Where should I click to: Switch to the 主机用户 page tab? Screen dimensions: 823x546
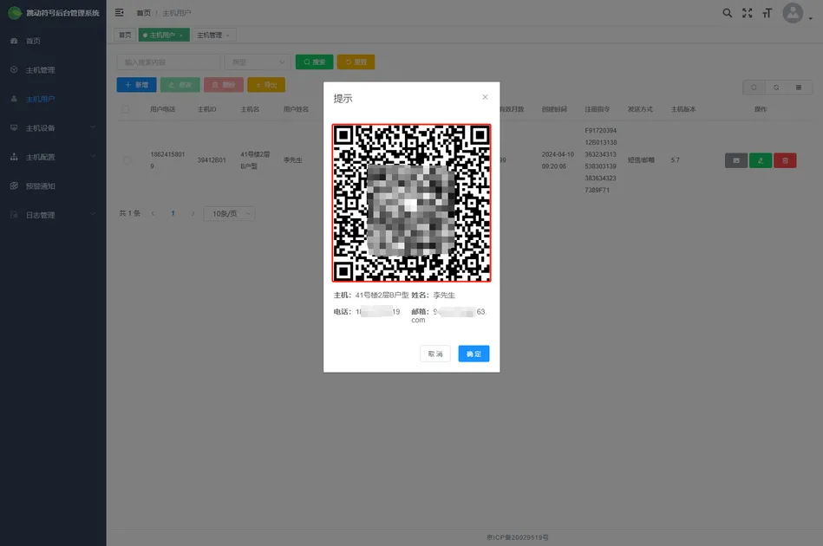pyautogui.click(x=164, y=36)
